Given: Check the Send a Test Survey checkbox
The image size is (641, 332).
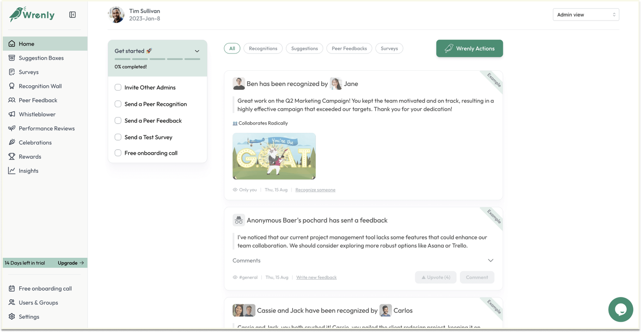Looking at the screenshot, I should [x=118, y=137].
